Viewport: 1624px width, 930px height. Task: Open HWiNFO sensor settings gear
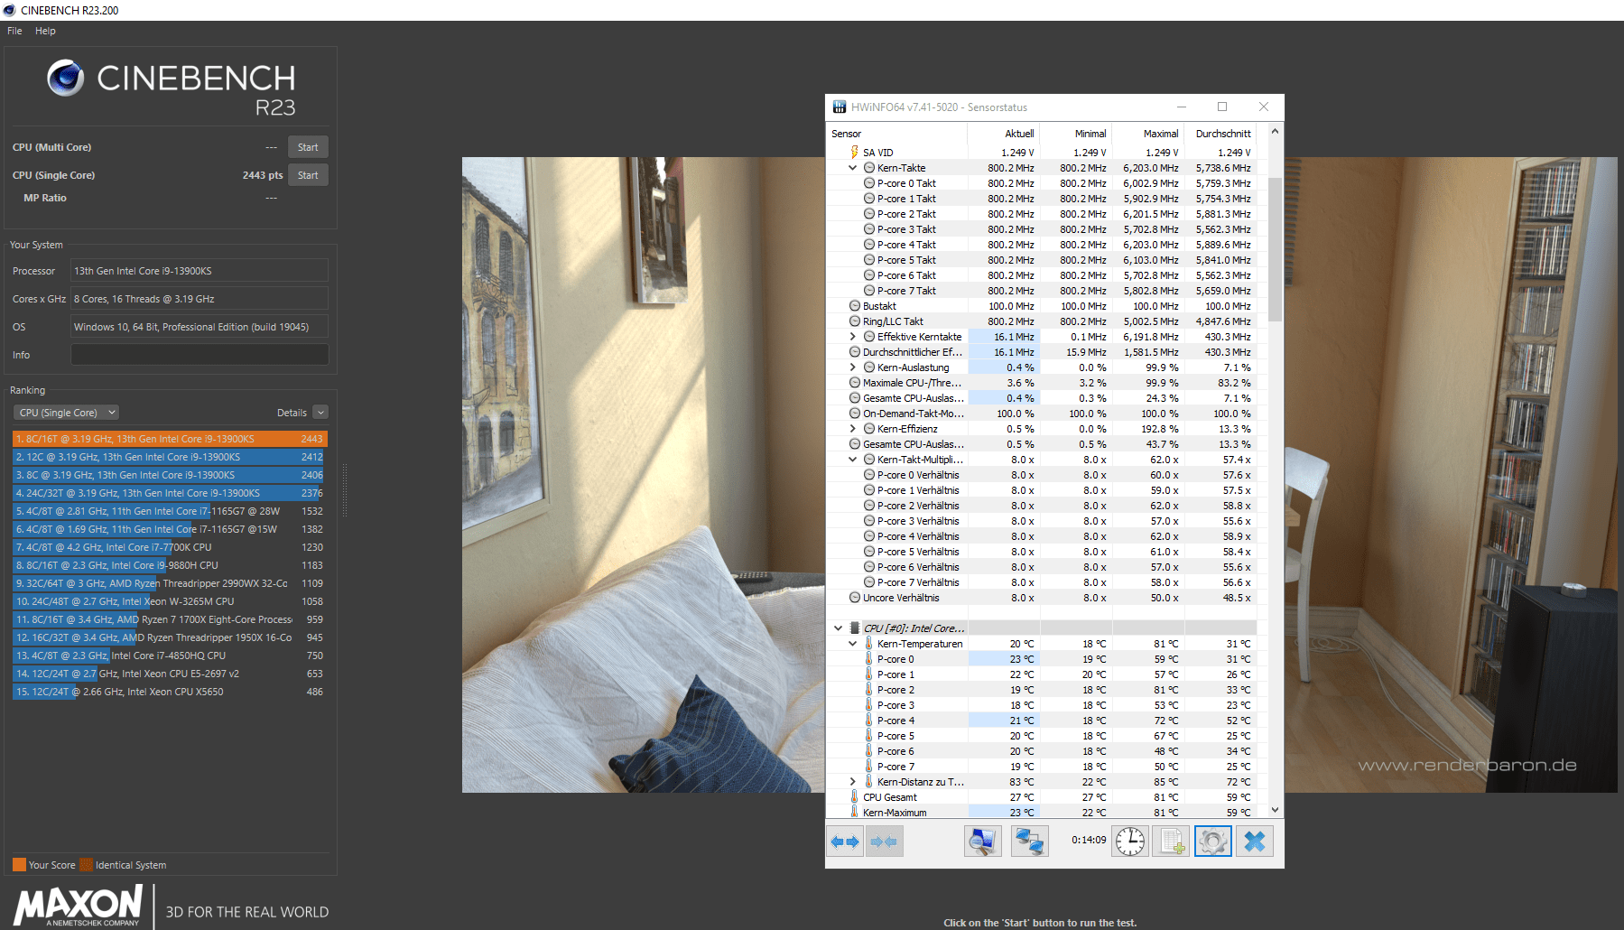1212,842
